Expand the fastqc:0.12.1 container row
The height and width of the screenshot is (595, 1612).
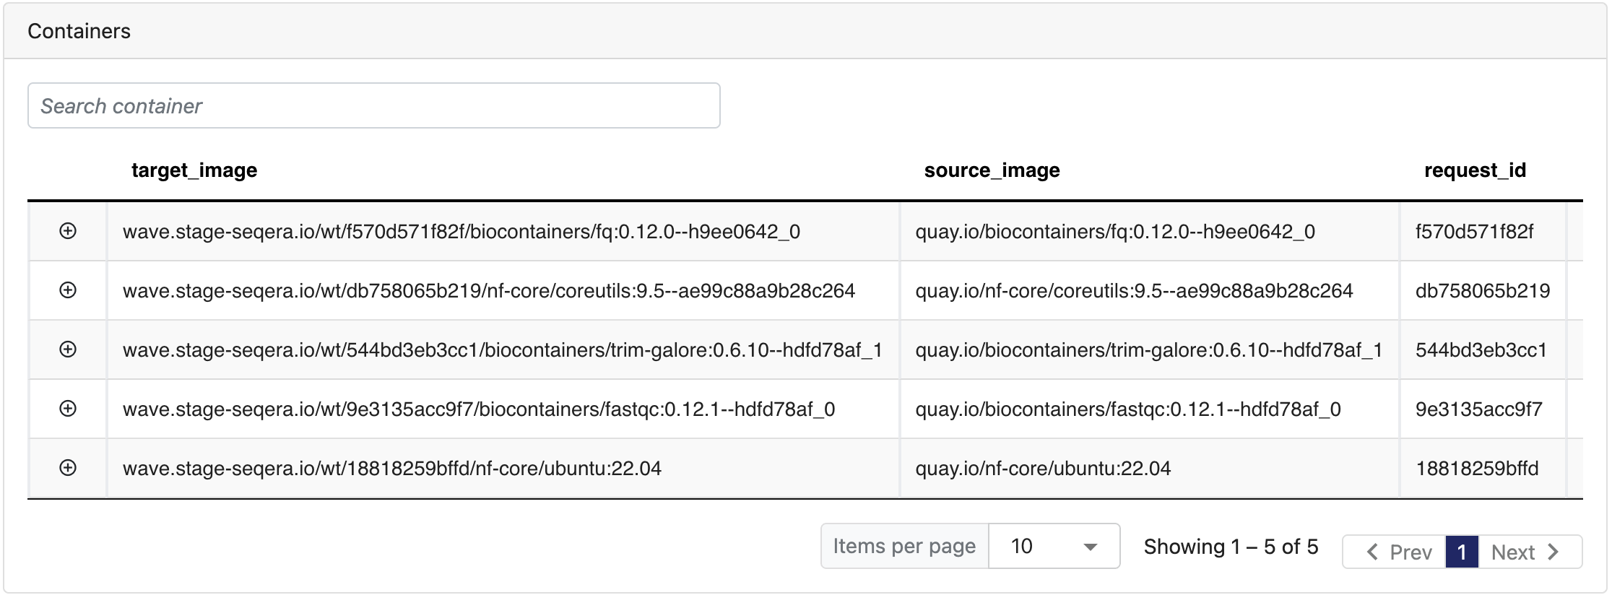pyautogui.click(x=68, y=409)
